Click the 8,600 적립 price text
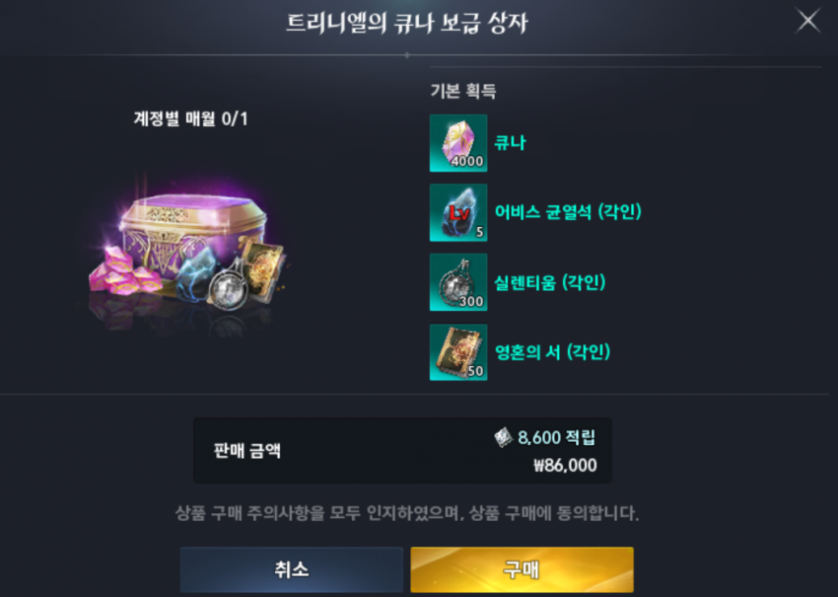Image resolution: width=838 pixels, height=597 pixels. (556, 437)
